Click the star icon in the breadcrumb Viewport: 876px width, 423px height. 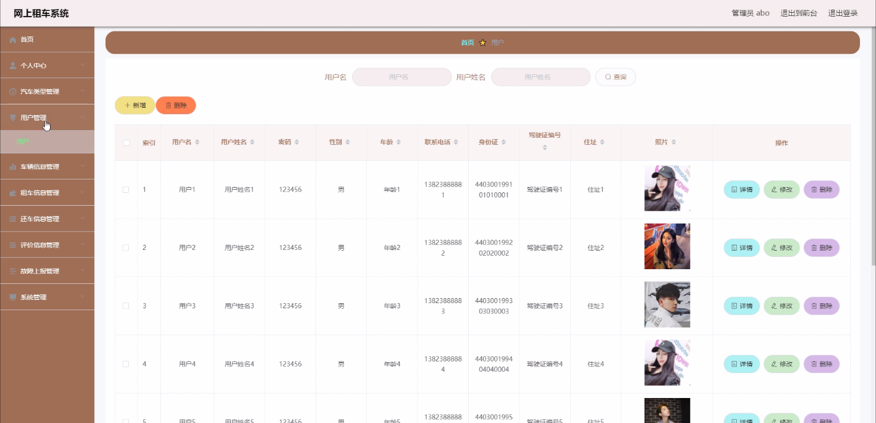483,43
